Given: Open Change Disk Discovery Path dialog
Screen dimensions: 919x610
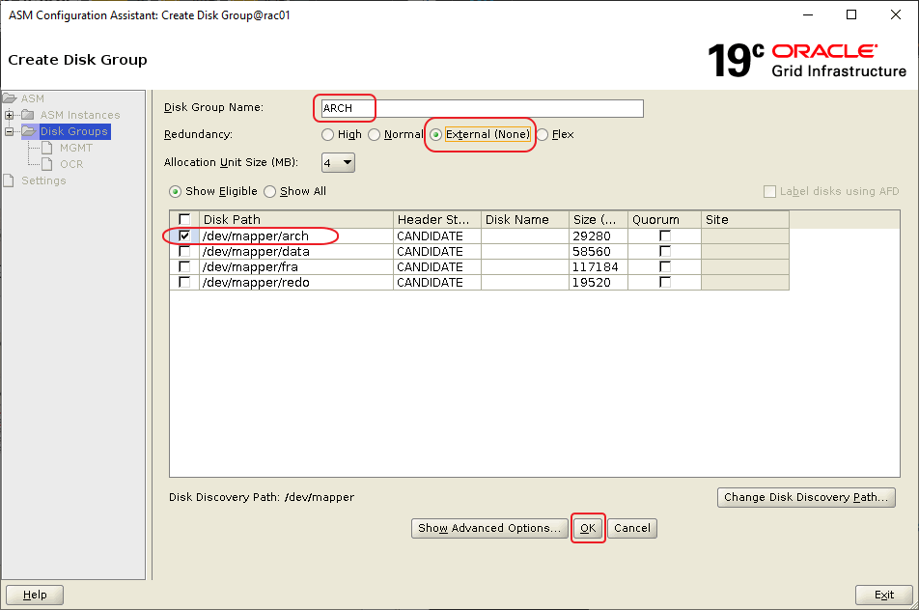Looking at the screenshot, I should tap(806, 498).
